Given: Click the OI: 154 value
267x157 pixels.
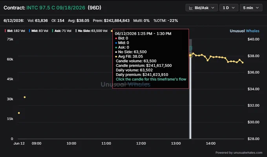Looking at the screenshot, I should click(x=58, y=20).
